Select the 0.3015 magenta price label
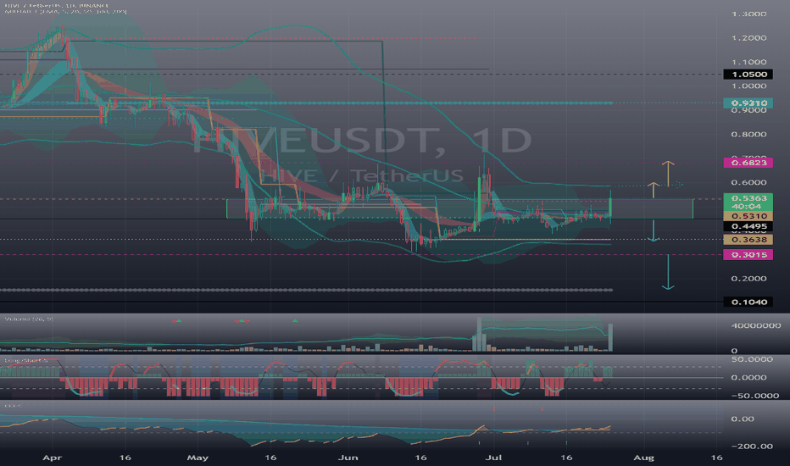Viewport: 790px width, 466px height. point(748,254)
